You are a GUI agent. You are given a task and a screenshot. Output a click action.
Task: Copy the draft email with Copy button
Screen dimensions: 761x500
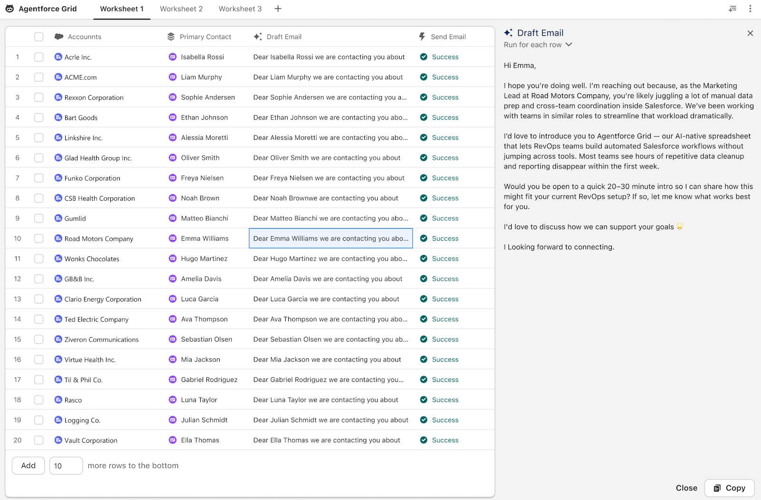729,488
